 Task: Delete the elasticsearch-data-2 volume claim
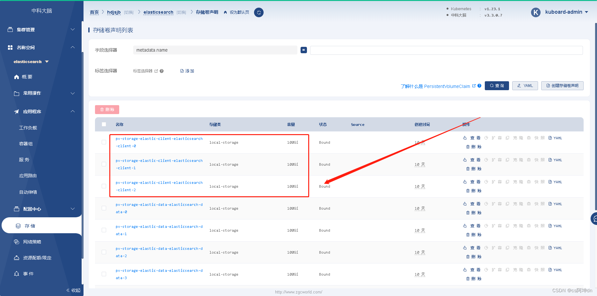coord(474,257)
